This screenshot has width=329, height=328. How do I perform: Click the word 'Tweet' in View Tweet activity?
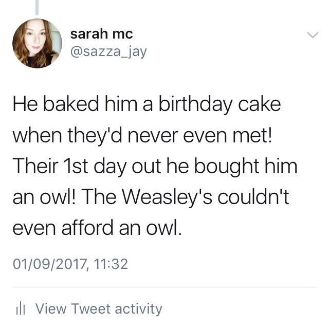[x=91, y=308]
